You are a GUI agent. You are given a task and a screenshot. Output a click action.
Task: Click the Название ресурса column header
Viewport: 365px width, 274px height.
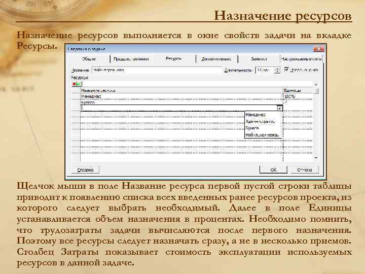pyautogui.click(x=181, y=90)
